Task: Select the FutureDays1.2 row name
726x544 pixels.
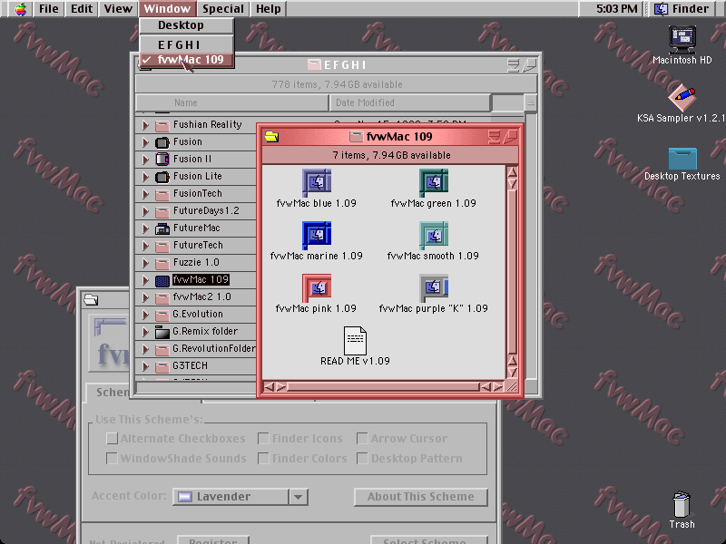Action: click(x=206, y=211)
